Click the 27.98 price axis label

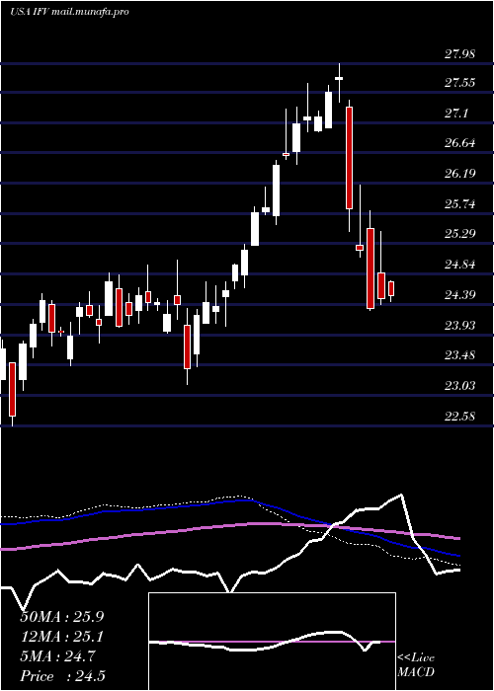(x=459, y=54)
